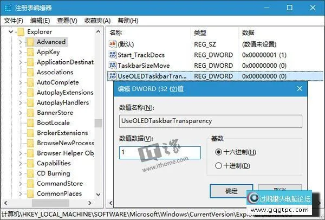The height and width of the screenshot is (220, 325).
Task: Collapse the Explorer tree node
Action: [11, 32]
